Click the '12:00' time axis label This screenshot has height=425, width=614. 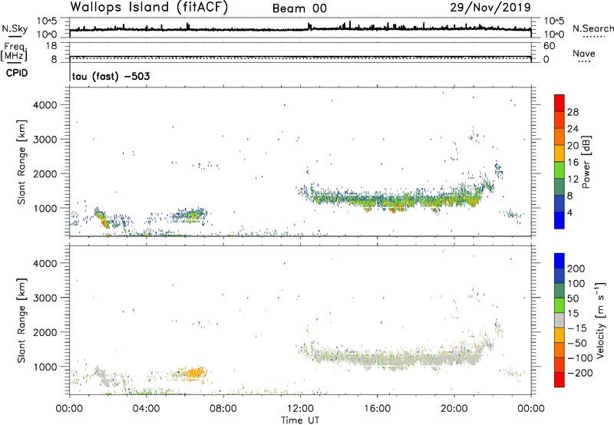pos(300,409)
